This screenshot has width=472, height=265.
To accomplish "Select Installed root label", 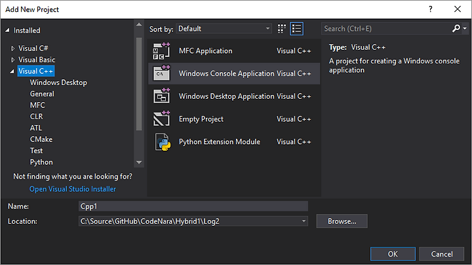I will [x=27, y=30].
